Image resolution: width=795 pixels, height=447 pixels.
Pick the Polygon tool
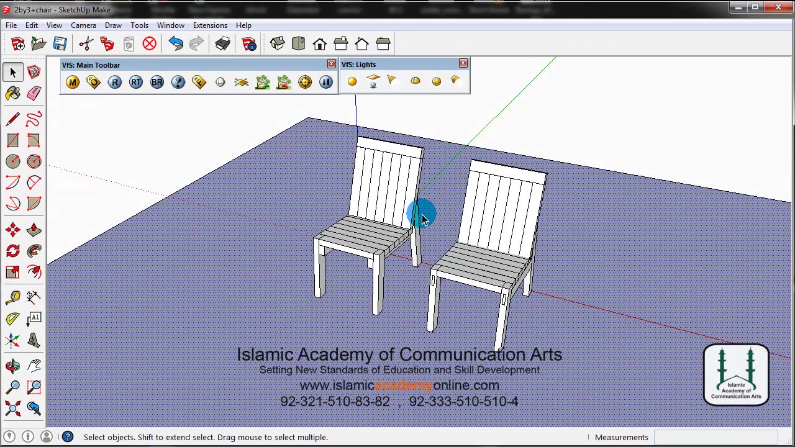34,161
